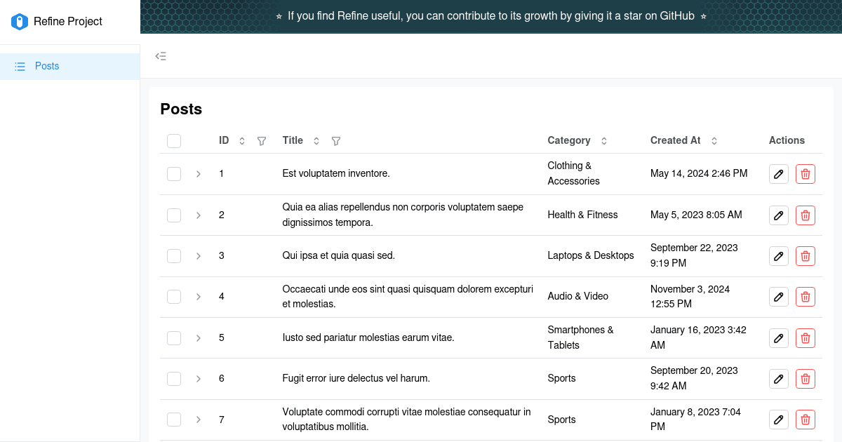The height and width of the screenshot is (442, 842).
Task: Expand details of the post with ID 5
Action: point(198,337)
